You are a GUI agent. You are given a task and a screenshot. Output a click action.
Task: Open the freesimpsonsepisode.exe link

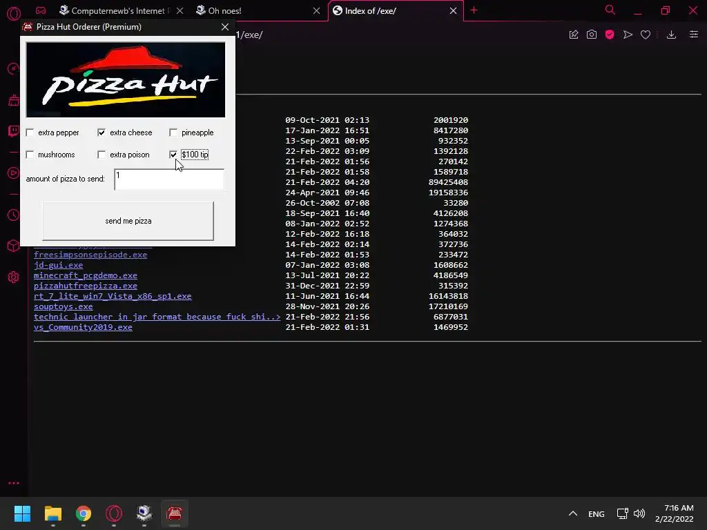(x=90, y=255)
